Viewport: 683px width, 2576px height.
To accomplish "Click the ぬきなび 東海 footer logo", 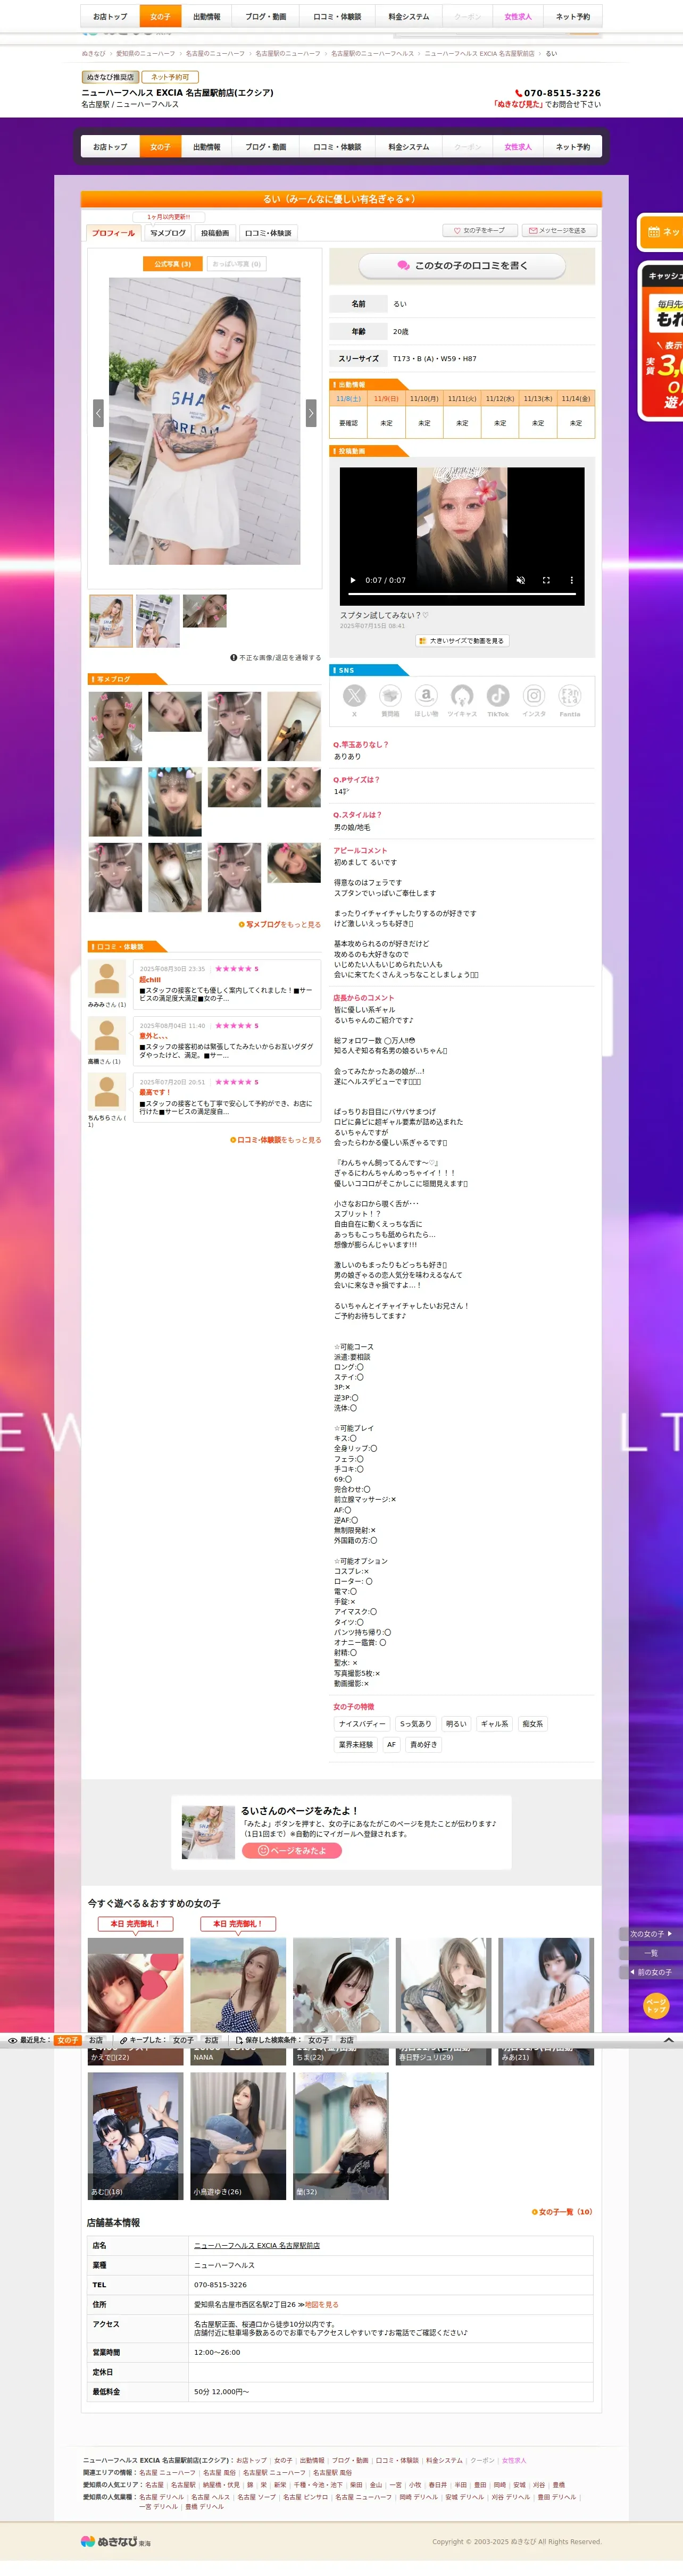I will (x=116, y=2542).
